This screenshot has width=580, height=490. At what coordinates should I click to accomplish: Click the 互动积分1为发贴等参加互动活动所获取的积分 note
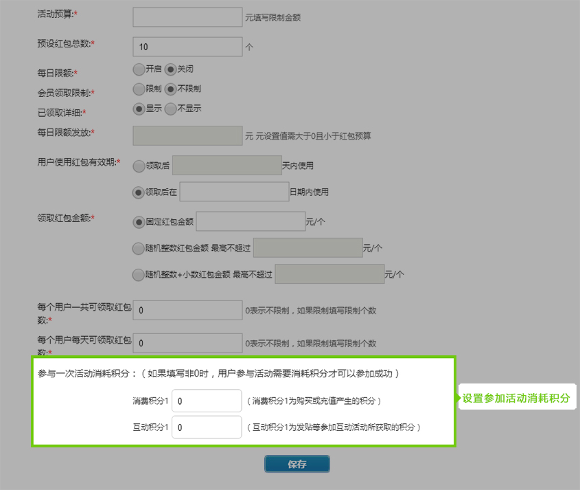[334, 427]
